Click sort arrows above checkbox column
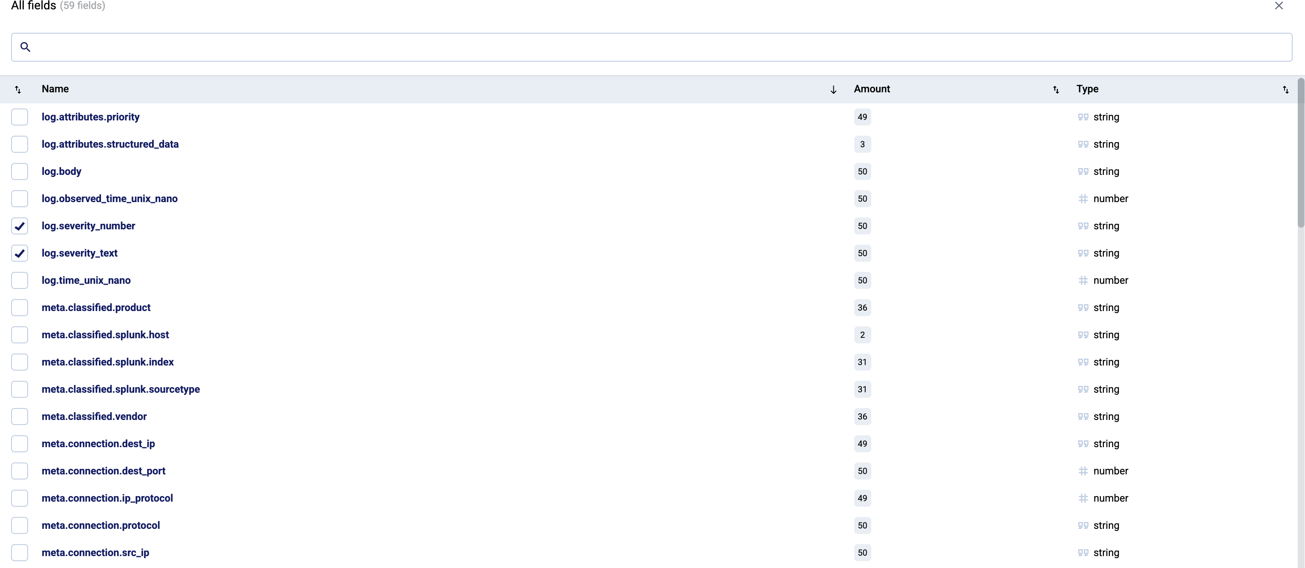 click(18, 89)
